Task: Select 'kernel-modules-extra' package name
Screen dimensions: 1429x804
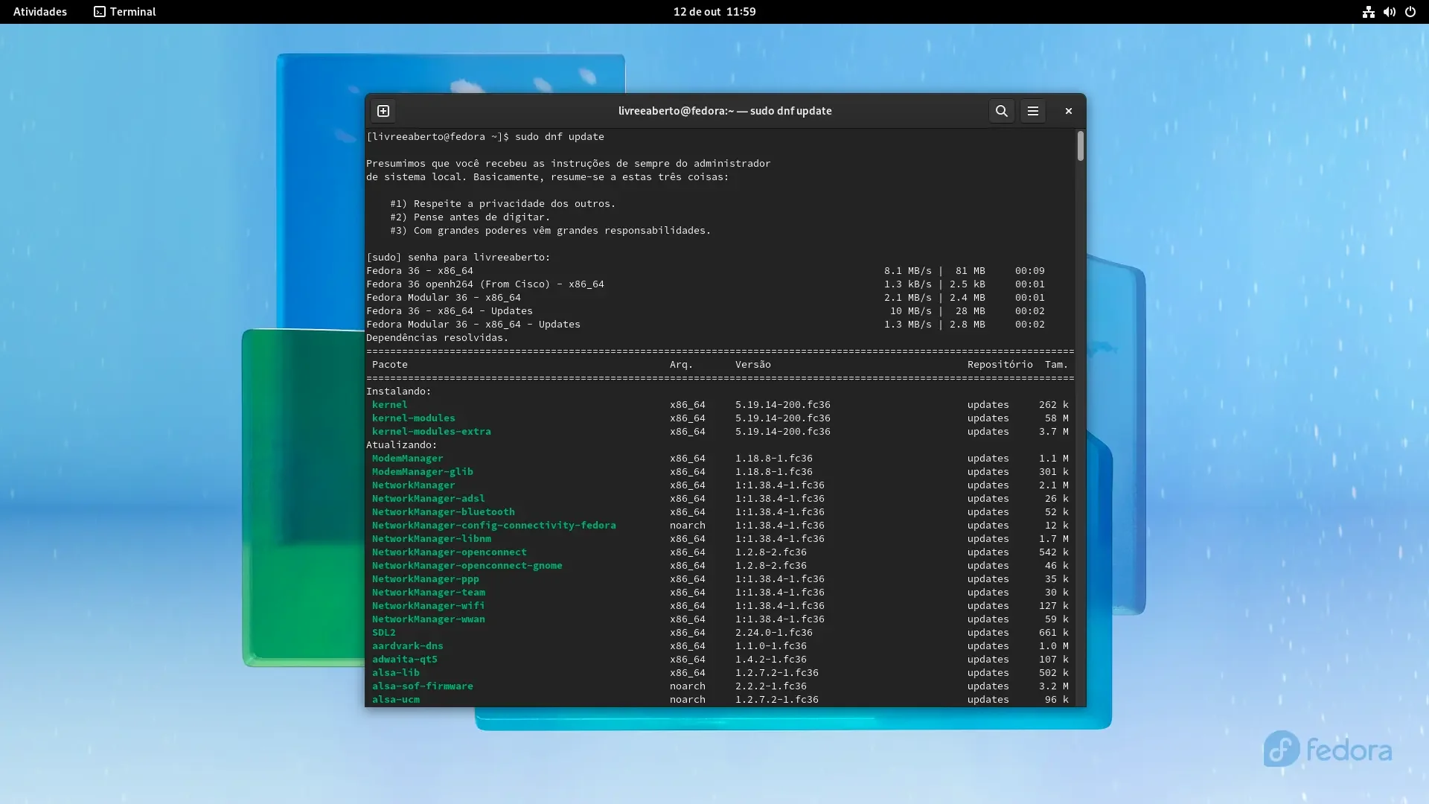Action: 432,432
